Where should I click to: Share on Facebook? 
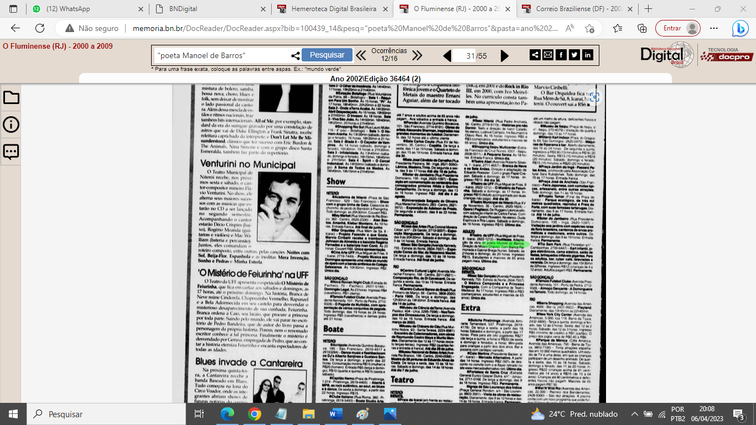click(561, 55)
